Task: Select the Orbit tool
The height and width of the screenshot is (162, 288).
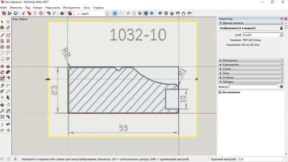Action: point(2,105)
